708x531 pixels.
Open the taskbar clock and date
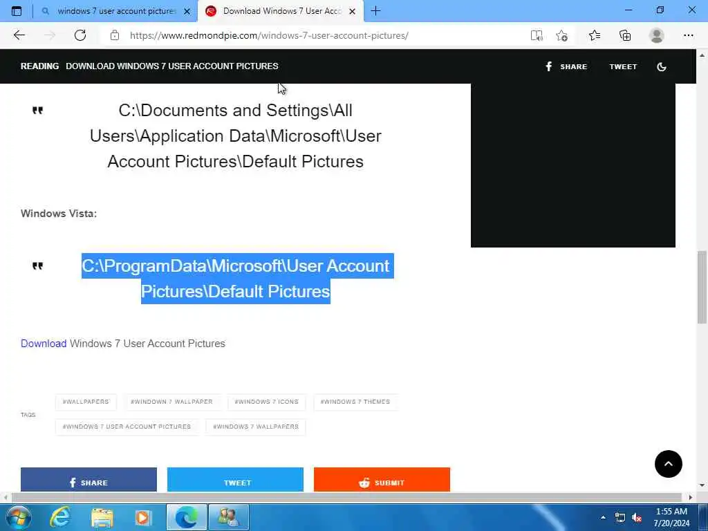point(672,517)
